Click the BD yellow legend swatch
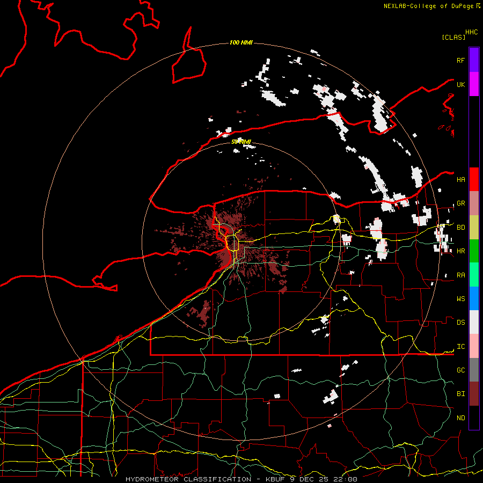Screen dimensions: 483x483 474,228
